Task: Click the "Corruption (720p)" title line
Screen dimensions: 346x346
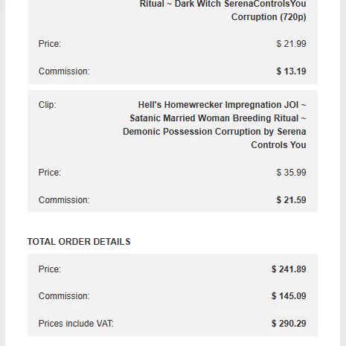Action: click(269, 17)
